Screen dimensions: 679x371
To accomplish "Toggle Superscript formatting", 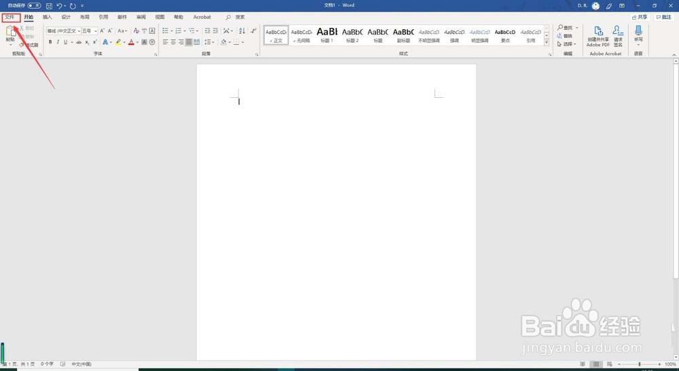I will point(94,42).
